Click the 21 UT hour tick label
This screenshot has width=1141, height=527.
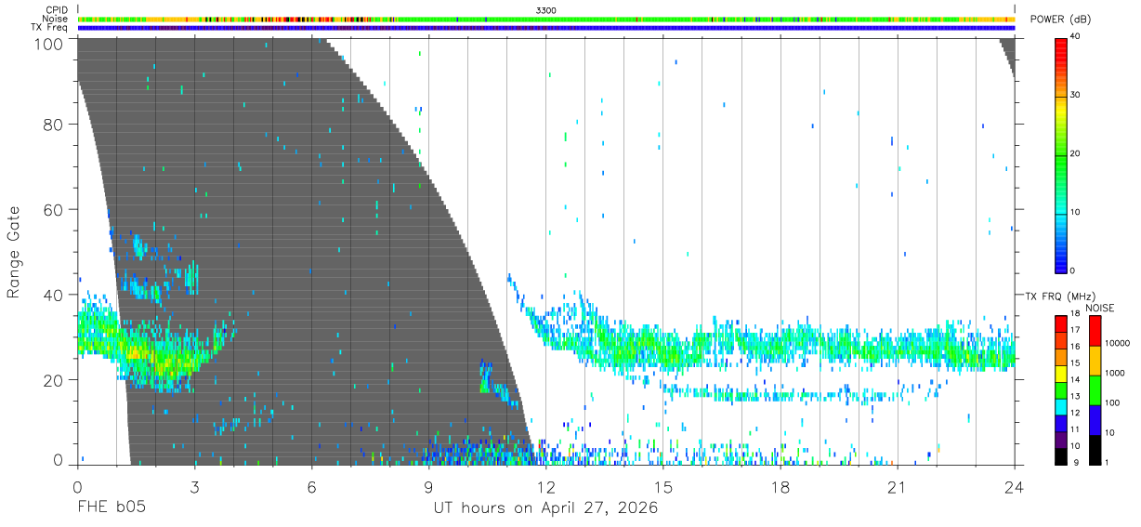click(898, 487)
